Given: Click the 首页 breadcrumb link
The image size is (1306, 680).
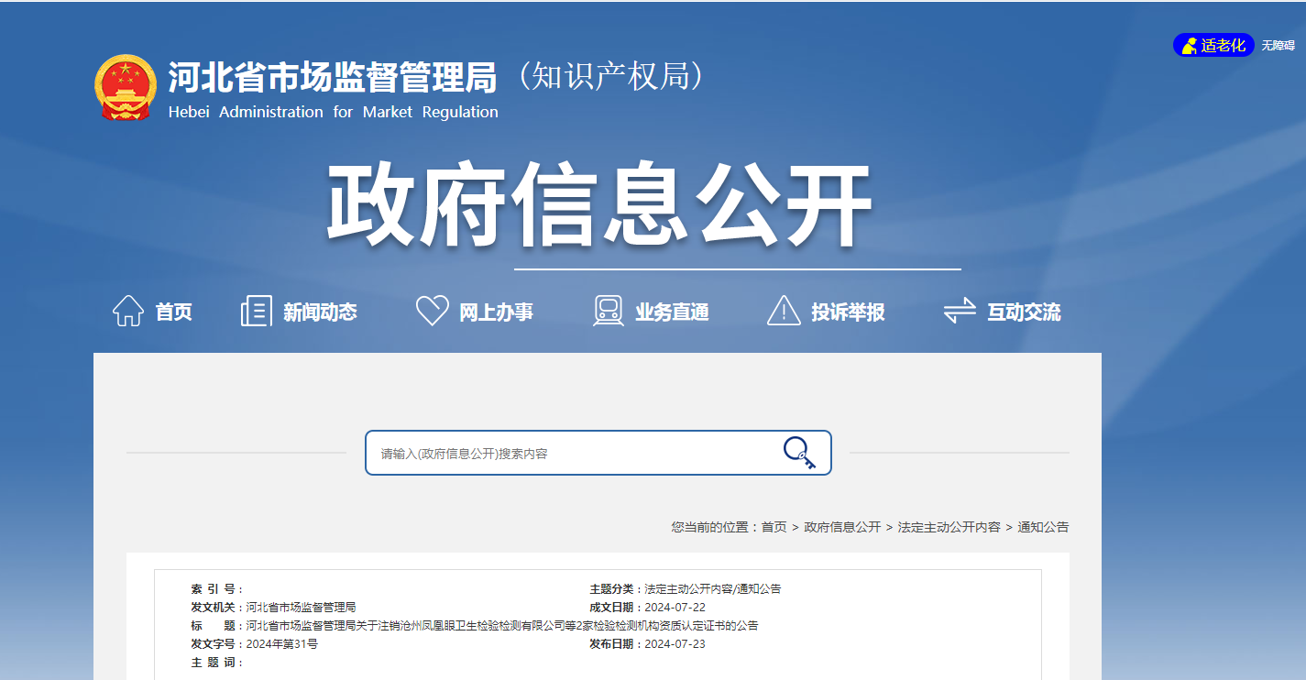Looking at the screenshot, I should pos(774,527).
